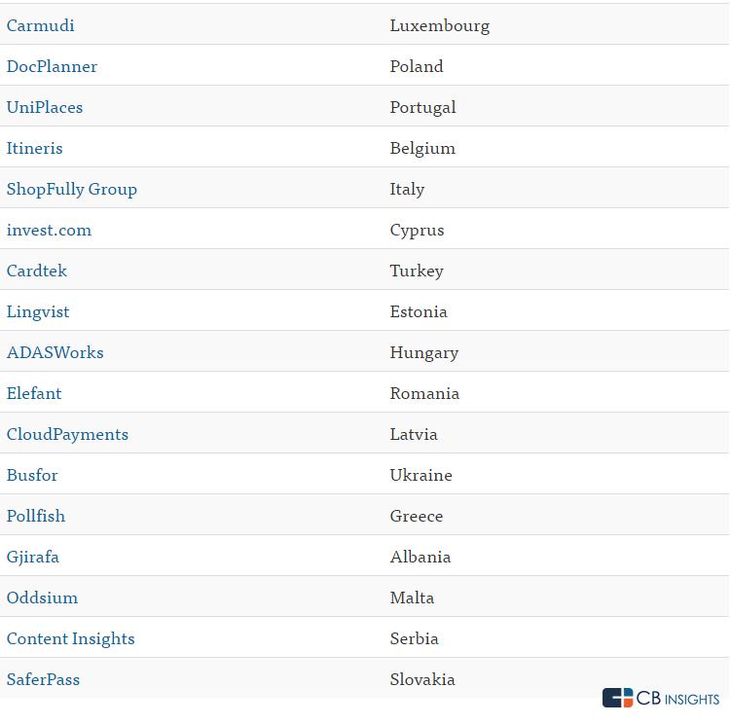
Task: Click the CB Insights wordmark text
Action: [x=677, y=698]
